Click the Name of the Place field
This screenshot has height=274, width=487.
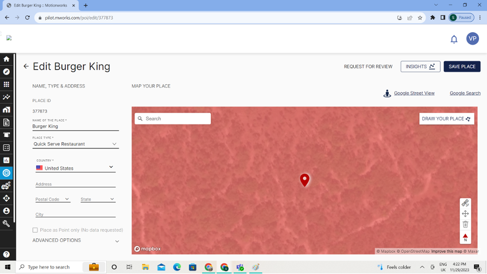[x=75, y=126]
